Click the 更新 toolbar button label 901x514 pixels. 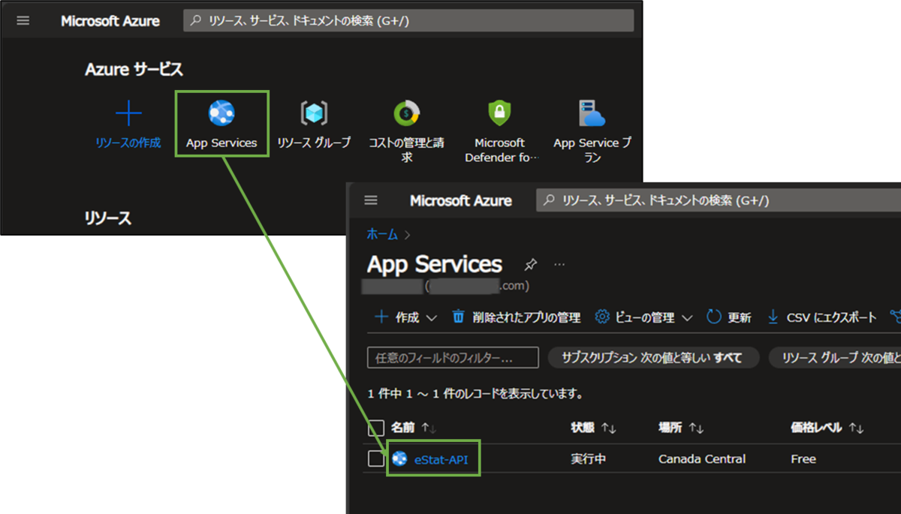(x=740, y=317)
